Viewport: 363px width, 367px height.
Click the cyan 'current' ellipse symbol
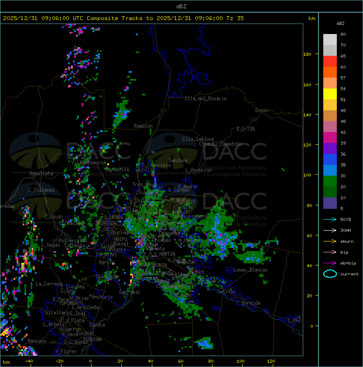(330, 274)
